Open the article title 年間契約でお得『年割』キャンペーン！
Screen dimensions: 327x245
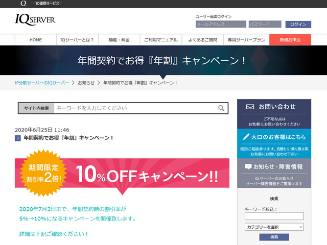tap(68, 138)
